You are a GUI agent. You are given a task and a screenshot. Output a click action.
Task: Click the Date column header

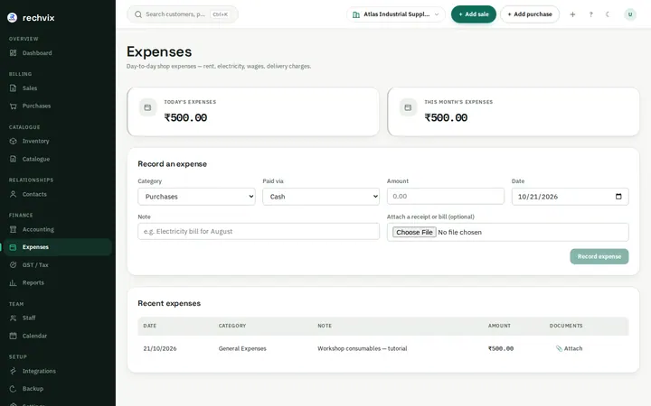(x=150, y=326)
